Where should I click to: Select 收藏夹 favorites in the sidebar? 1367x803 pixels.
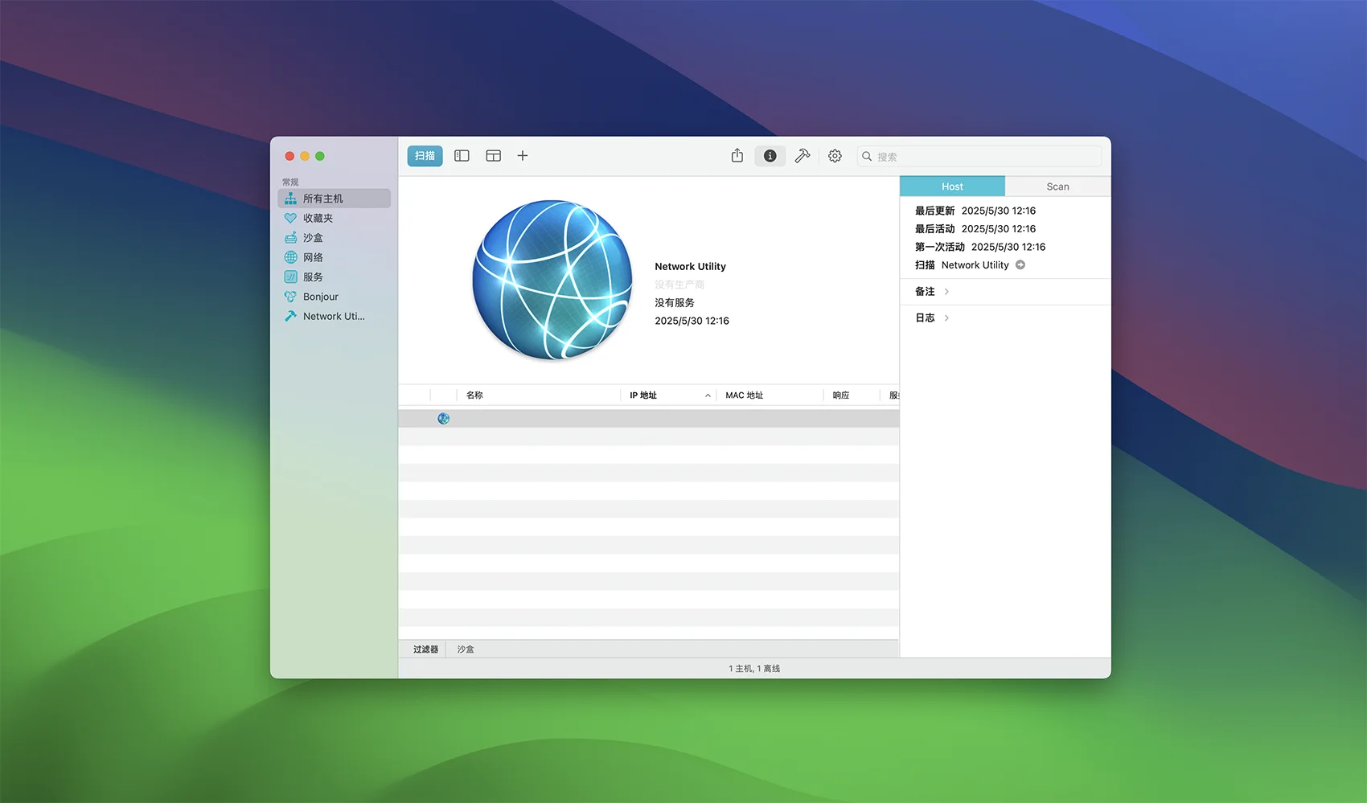pos(335,218)
